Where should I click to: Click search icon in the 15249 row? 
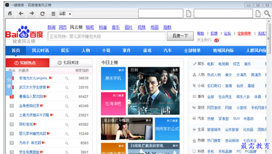pos(67,134)
